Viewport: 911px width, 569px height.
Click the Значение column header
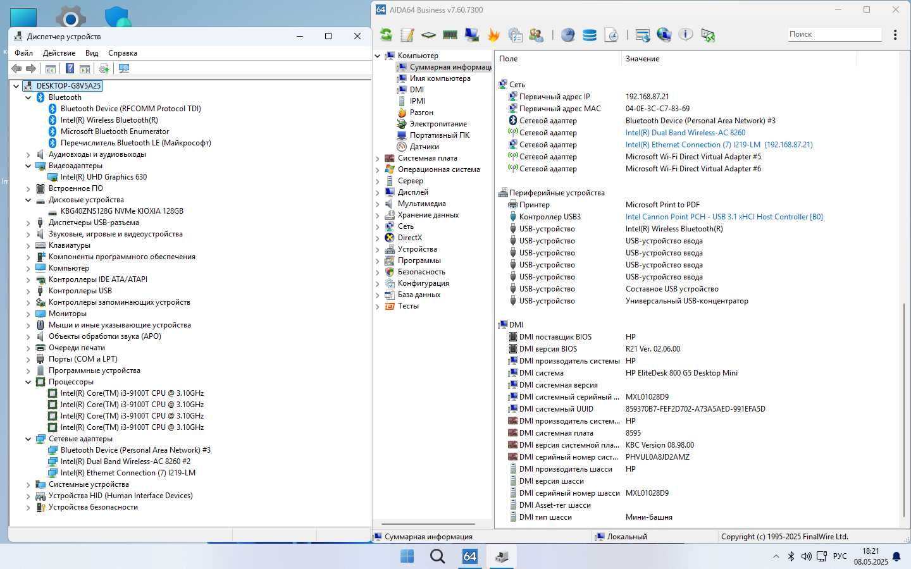coord(739,59)
